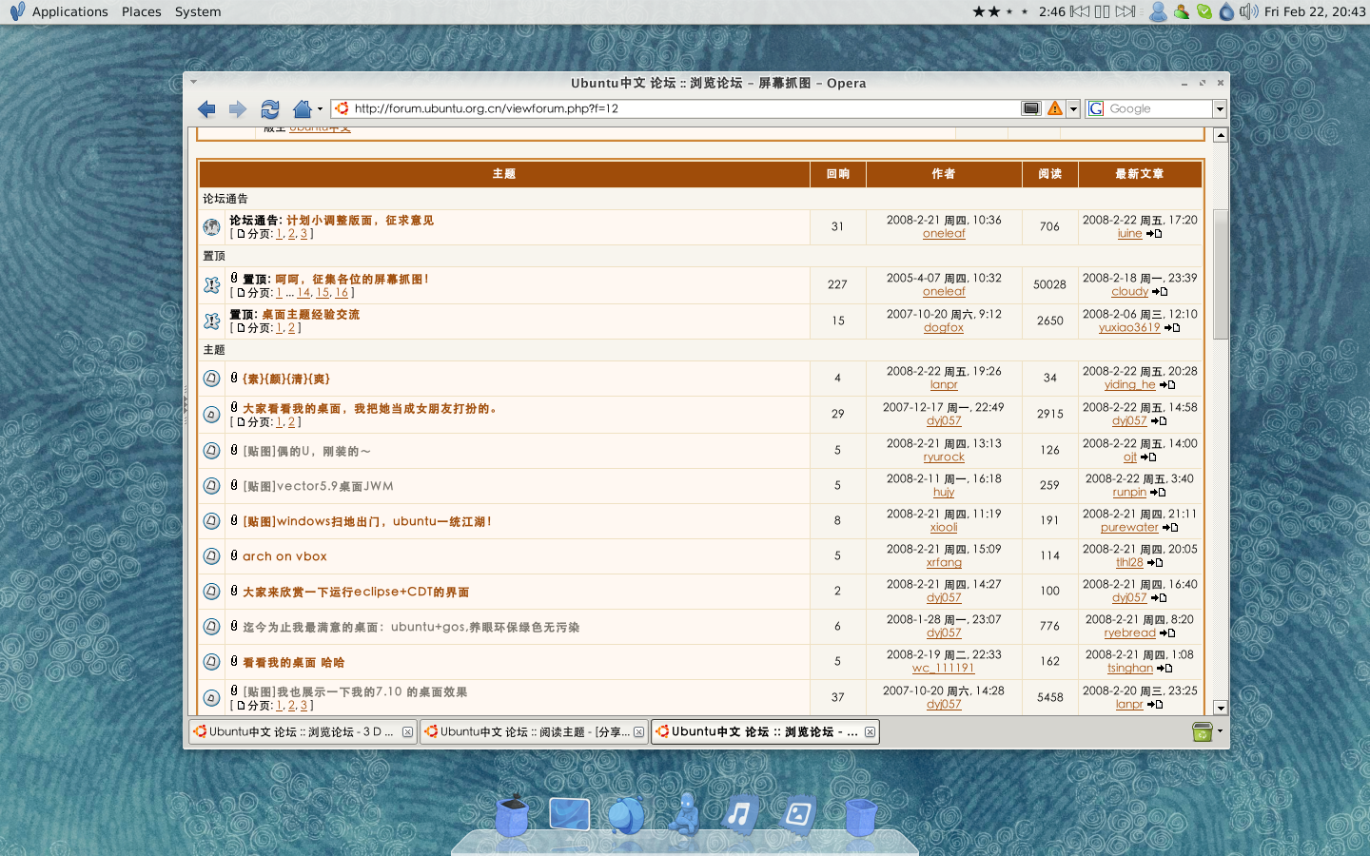The width and height of the screenshot is (1370, 856).
Task: Go forward with the forward arrow
Action: click(238, 108)
